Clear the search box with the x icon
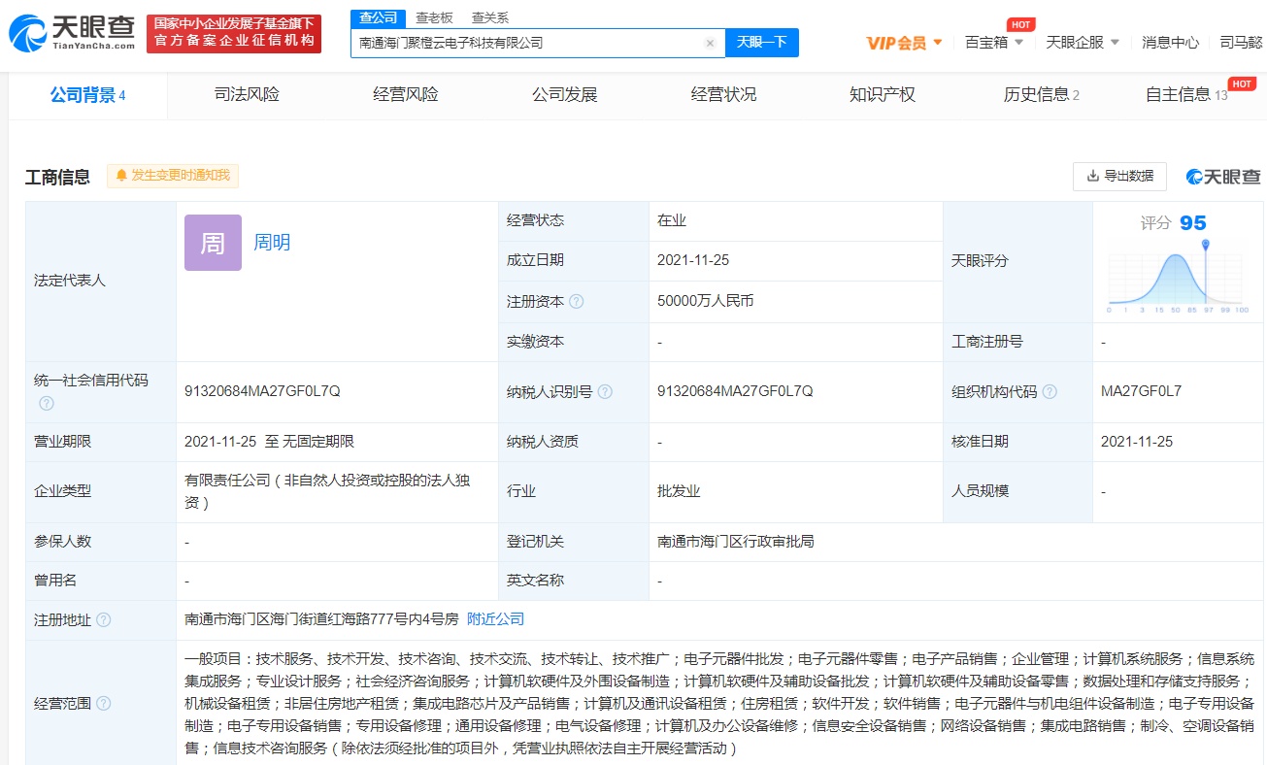 tap(710, 43)
